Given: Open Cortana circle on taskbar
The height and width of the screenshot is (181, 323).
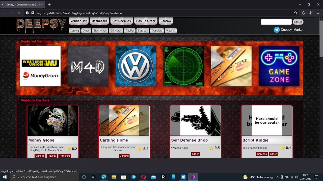Looking at the screenshot, I should 84,177.
